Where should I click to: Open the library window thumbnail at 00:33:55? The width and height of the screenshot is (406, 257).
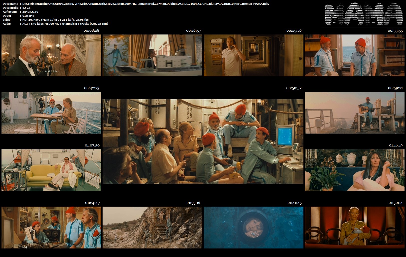pyautogui.click(x=355, y=55)
